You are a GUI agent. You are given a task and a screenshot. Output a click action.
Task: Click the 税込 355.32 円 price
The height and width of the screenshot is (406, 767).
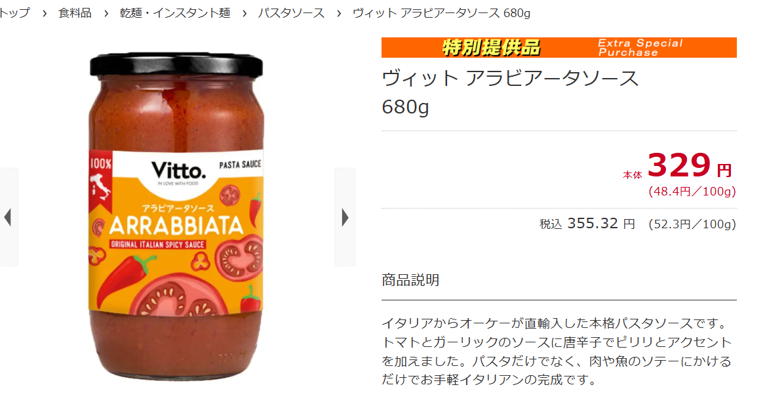(587, 224)
